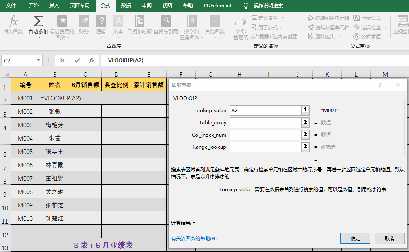The width and height of the screenshot is (409, 252).
Task: Click the small fx icon beside formula bar
Action: tap(92, 60)
